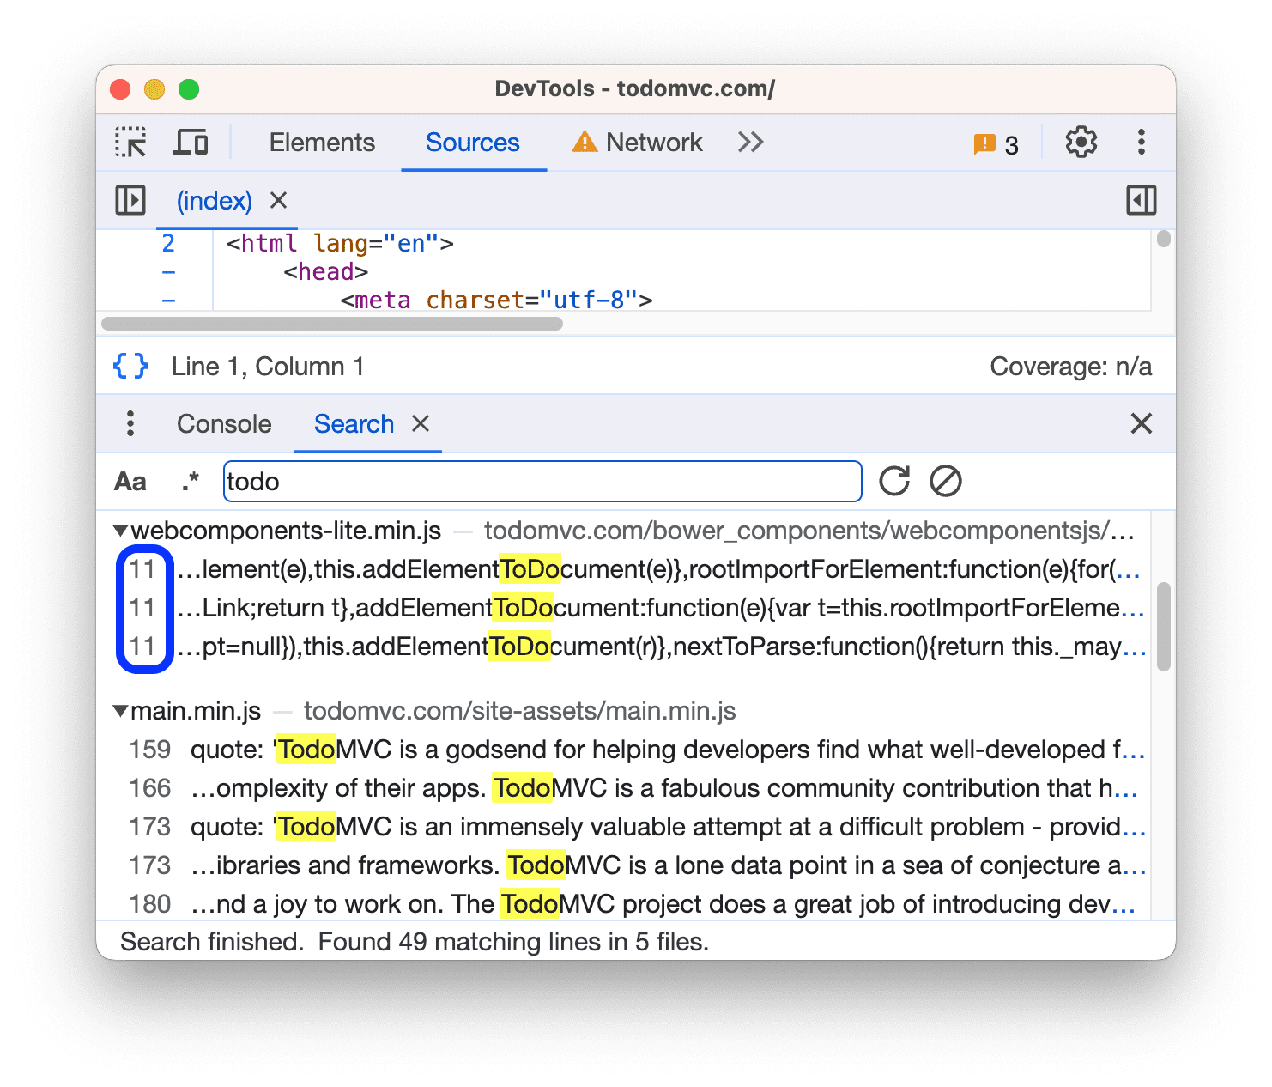1272x1087 pixels.
Task: Jump to line 173 TodoMVC result
Action: [601, 826]
